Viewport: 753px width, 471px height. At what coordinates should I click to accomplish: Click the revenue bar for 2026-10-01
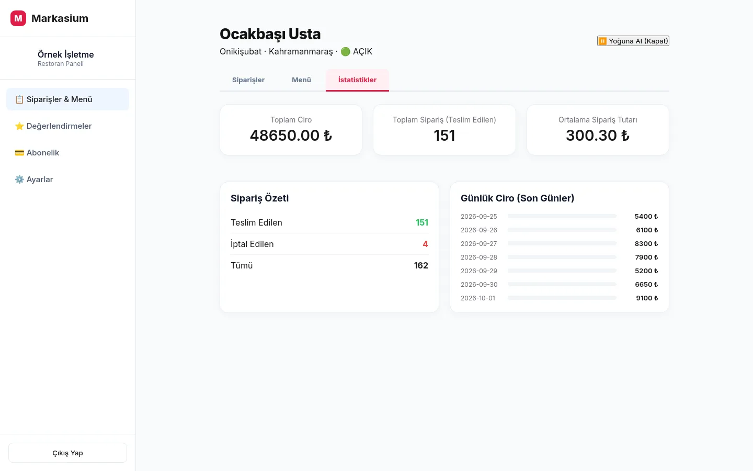click(562, 298)
